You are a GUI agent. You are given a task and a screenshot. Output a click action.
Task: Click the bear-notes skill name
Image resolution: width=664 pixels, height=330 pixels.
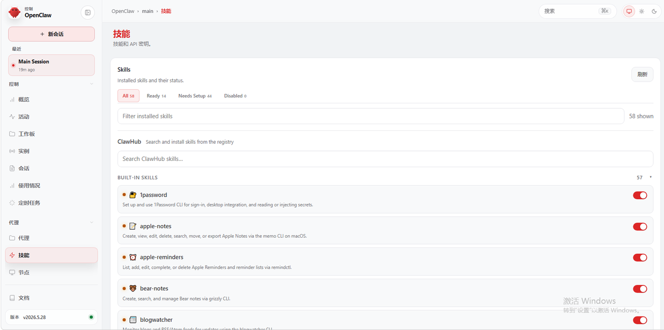154,288
